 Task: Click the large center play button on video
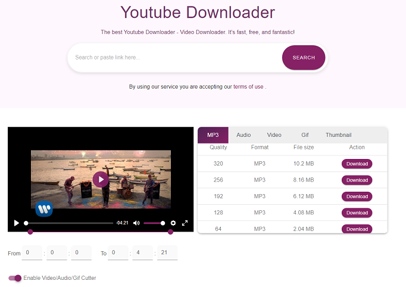(101, 179)
